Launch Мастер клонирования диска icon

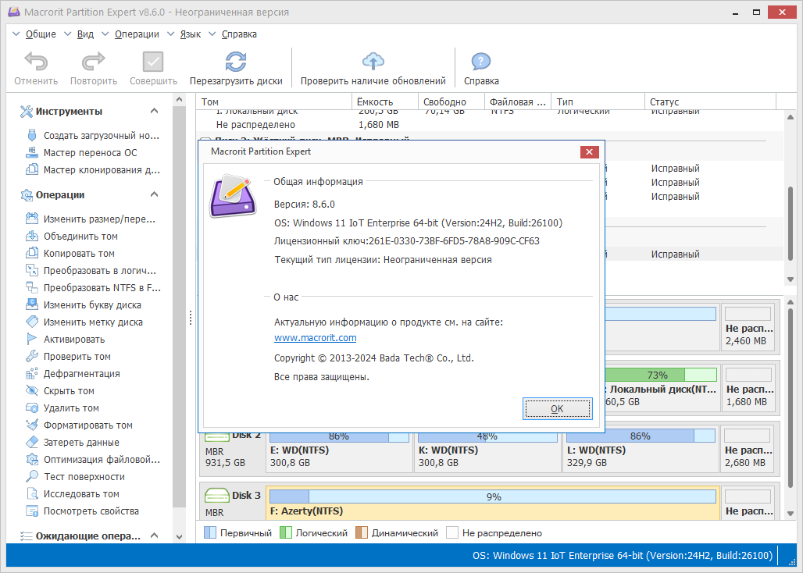point(32,169)
